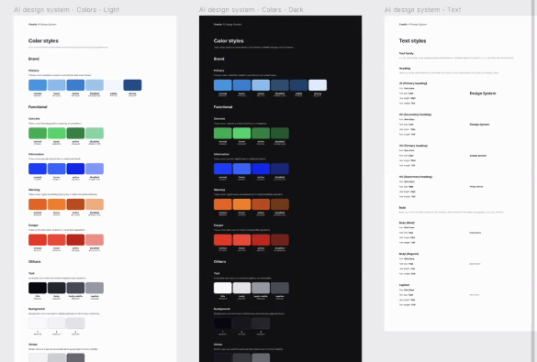Pick the Primary normal blue swatch in Dark frame
537x362 pixels.
point(223,85)
